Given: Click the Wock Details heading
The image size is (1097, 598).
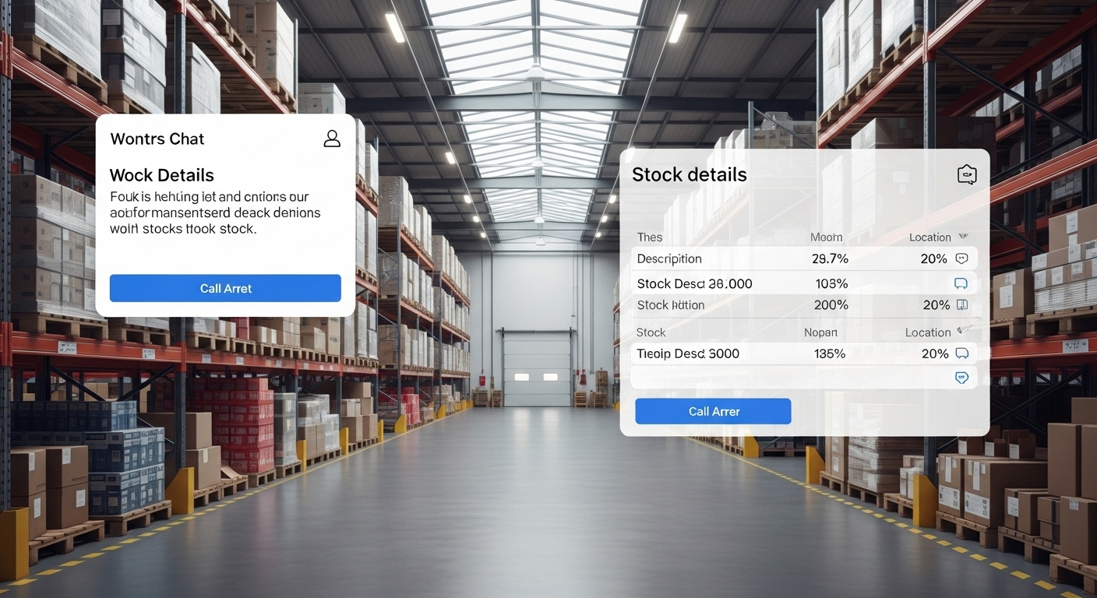Looking at the screenshot, I should [161, 175].
